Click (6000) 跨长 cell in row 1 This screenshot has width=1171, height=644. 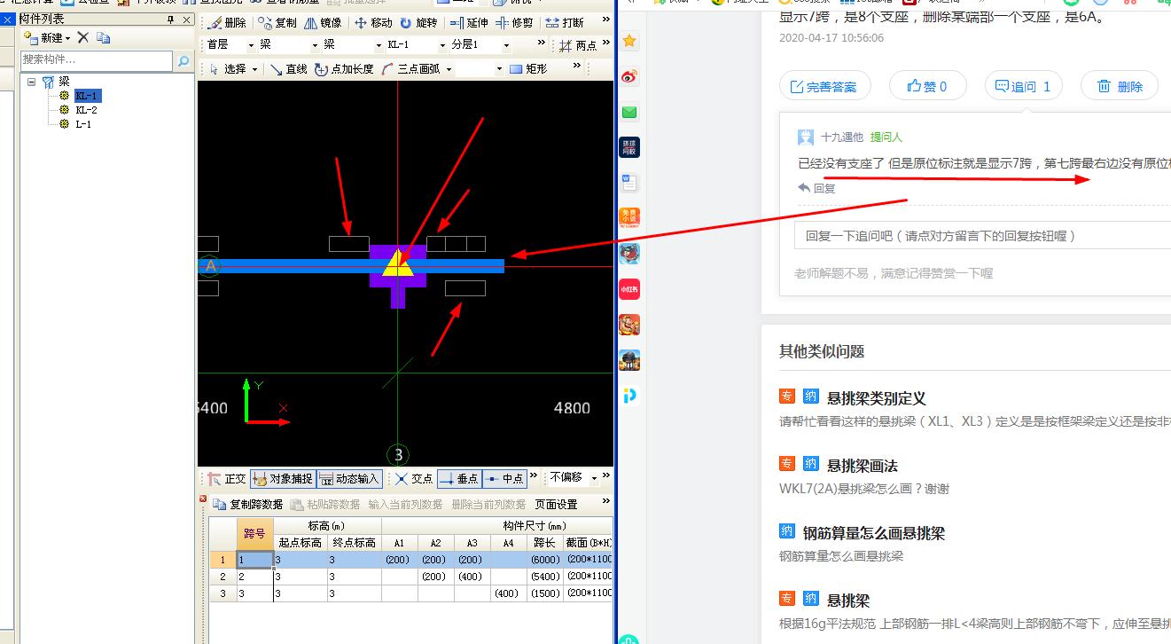[544, 560]
